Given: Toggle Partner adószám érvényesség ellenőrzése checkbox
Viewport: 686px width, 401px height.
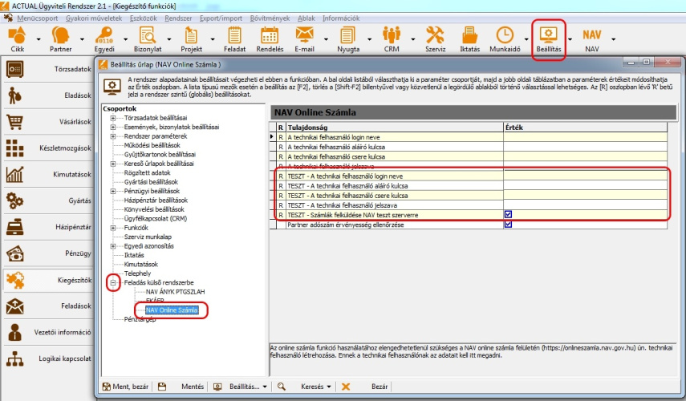Looking at the screenshot, I should [508, 225].
